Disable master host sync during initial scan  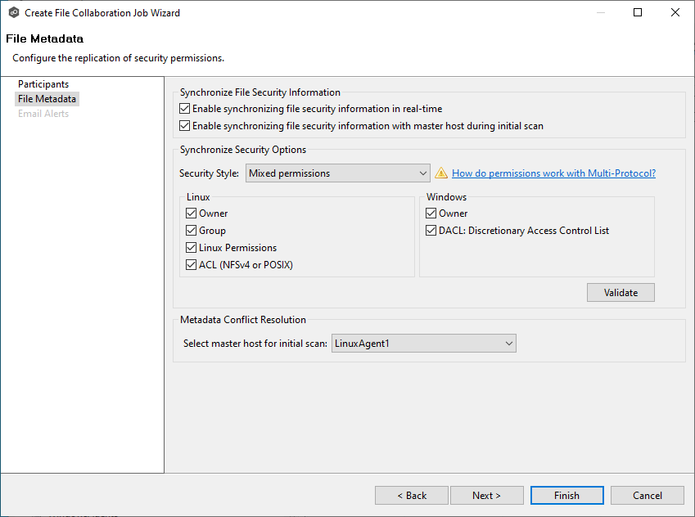[184, 126]
